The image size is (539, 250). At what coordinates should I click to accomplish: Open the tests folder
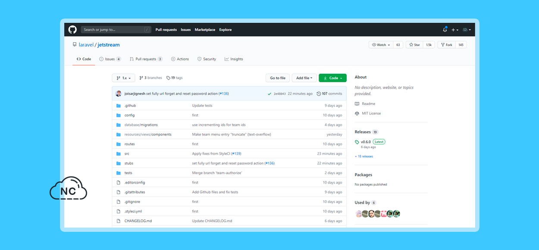[128, 173]
